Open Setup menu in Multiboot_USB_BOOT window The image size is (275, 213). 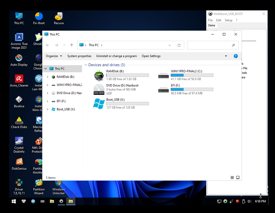(x=229, y=20)
